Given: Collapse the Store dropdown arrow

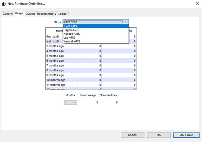Looking at the screenshot, I should (x=126, y=22).
